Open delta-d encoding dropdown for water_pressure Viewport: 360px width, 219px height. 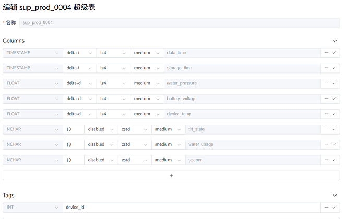point(79,83)
